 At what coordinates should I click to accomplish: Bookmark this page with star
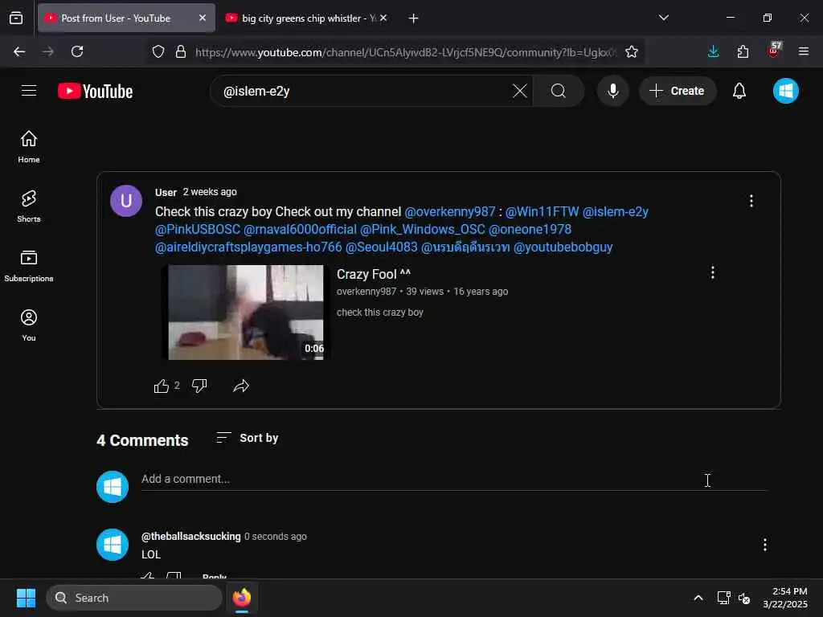(632, 51)
